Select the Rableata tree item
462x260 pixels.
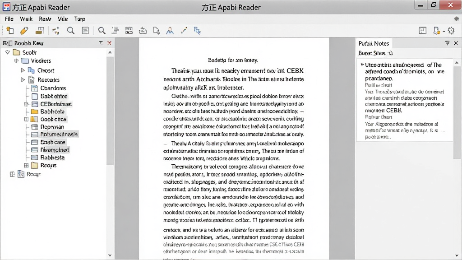tap(52, 158)
